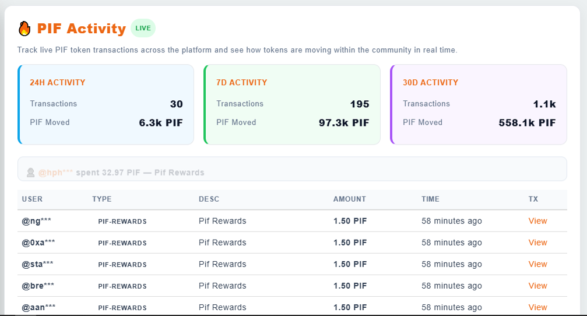Open View link for @bre*** transaction
The width and height of the screenshot is (587, 316).
pos(537,286)
